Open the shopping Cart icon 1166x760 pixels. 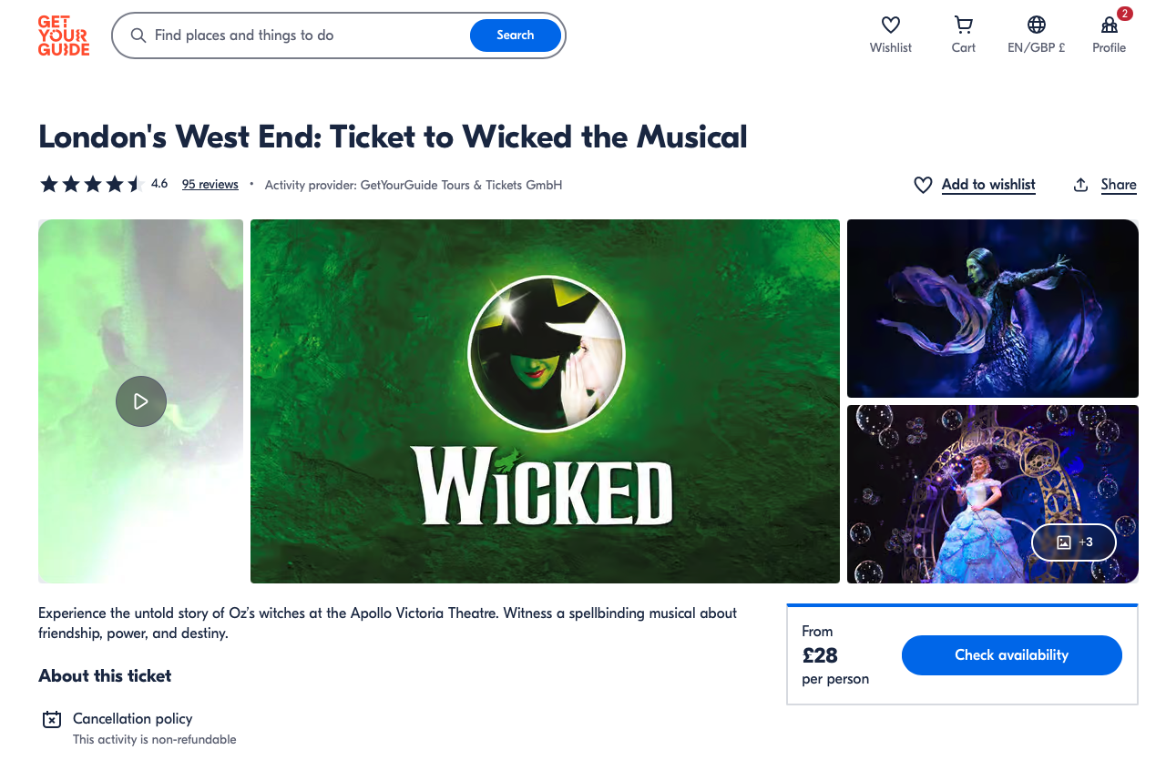click(963, 25)
